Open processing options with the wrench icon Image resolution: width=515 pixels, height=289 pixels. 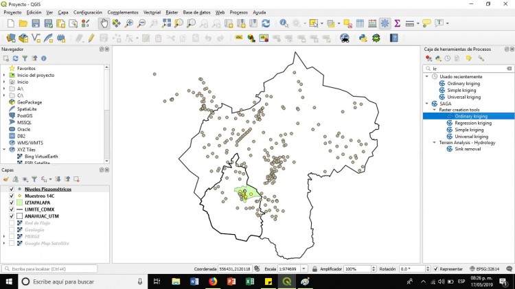(481, 58)
